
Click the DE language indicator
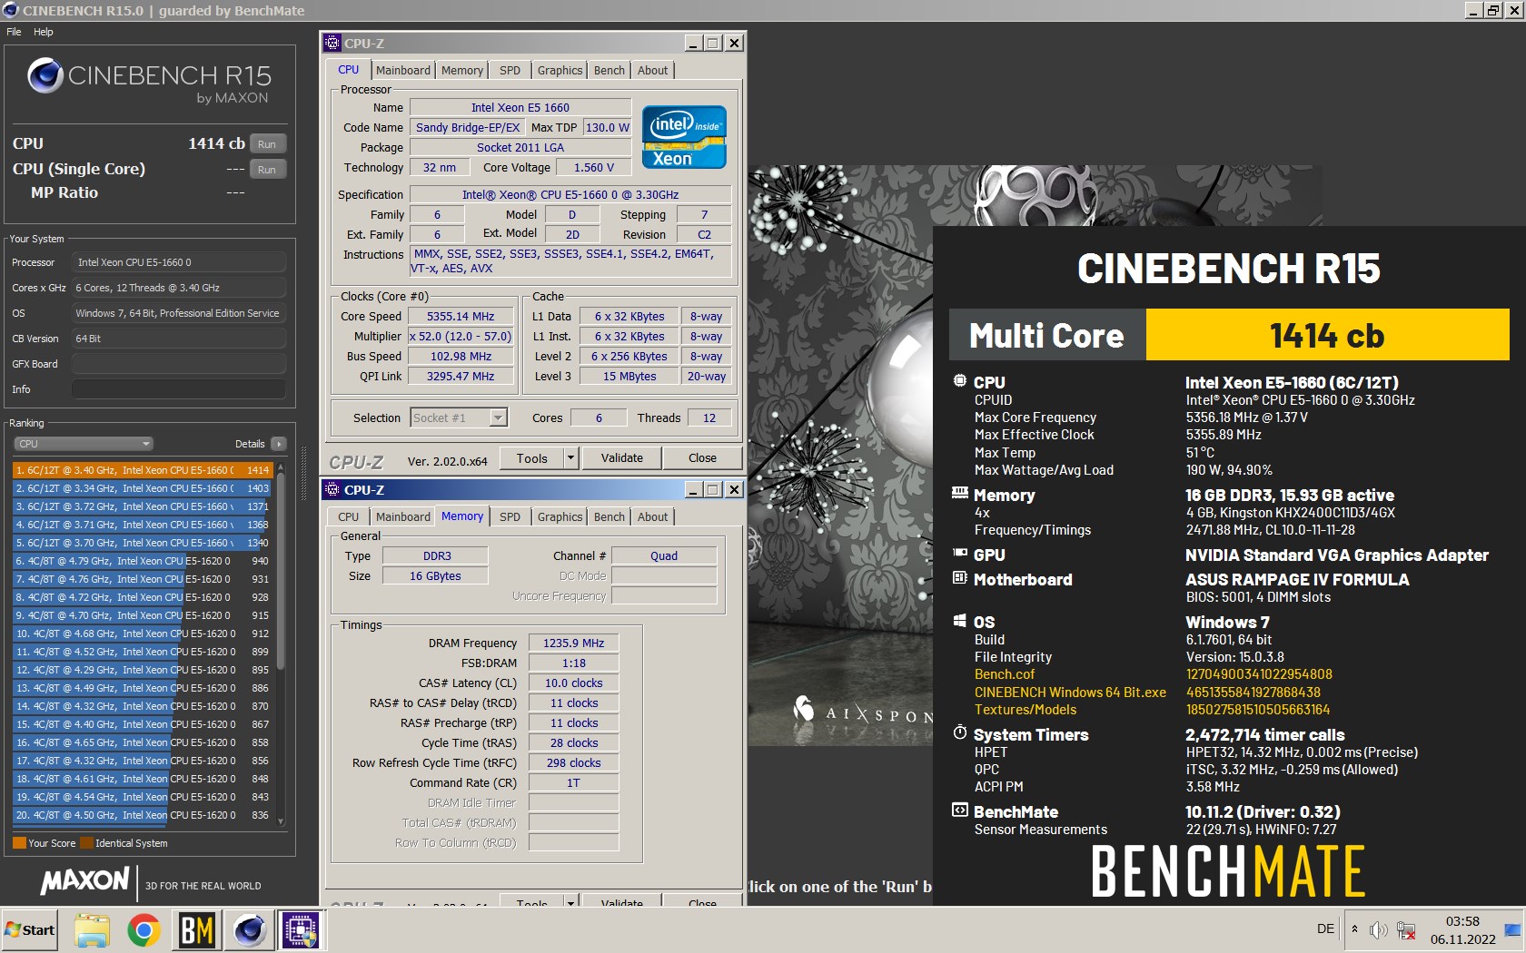pyautogui.click(x=1325, y=928)
